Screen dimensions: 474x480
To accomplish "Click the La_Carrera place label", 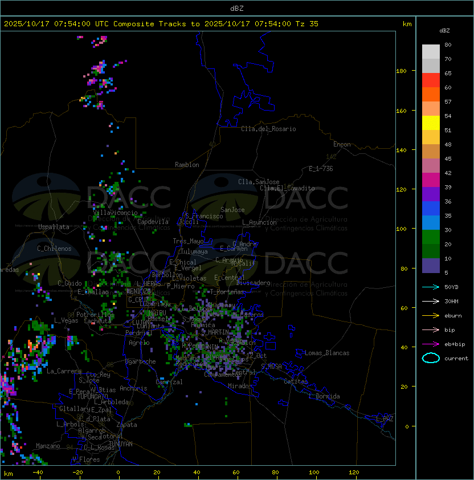I will [x=64, y=371].
